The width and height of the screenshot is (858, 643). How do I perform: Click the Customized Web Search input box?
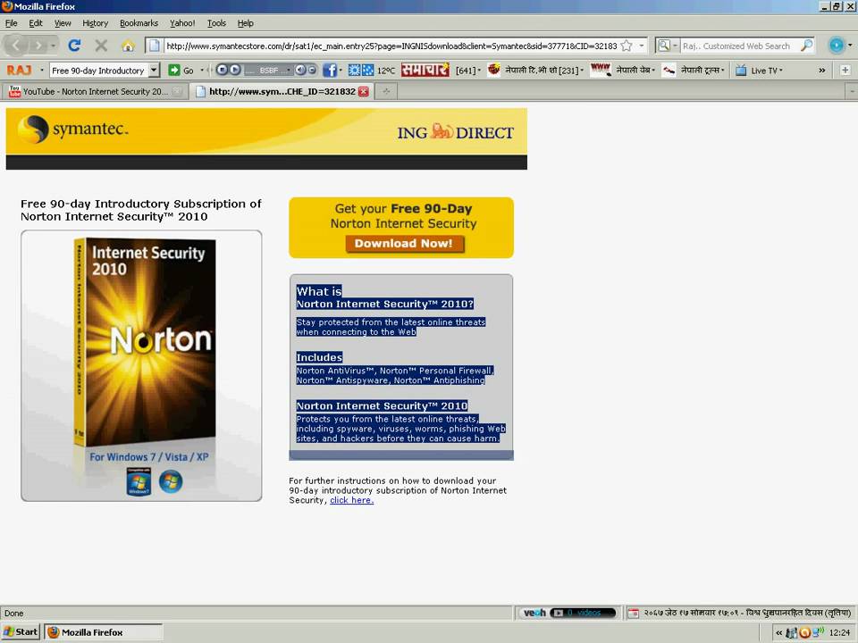click(739, 46)
